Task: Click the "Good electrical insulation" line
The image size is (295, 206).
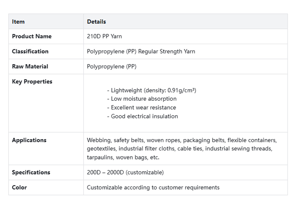Action: [x=142, y=116]
